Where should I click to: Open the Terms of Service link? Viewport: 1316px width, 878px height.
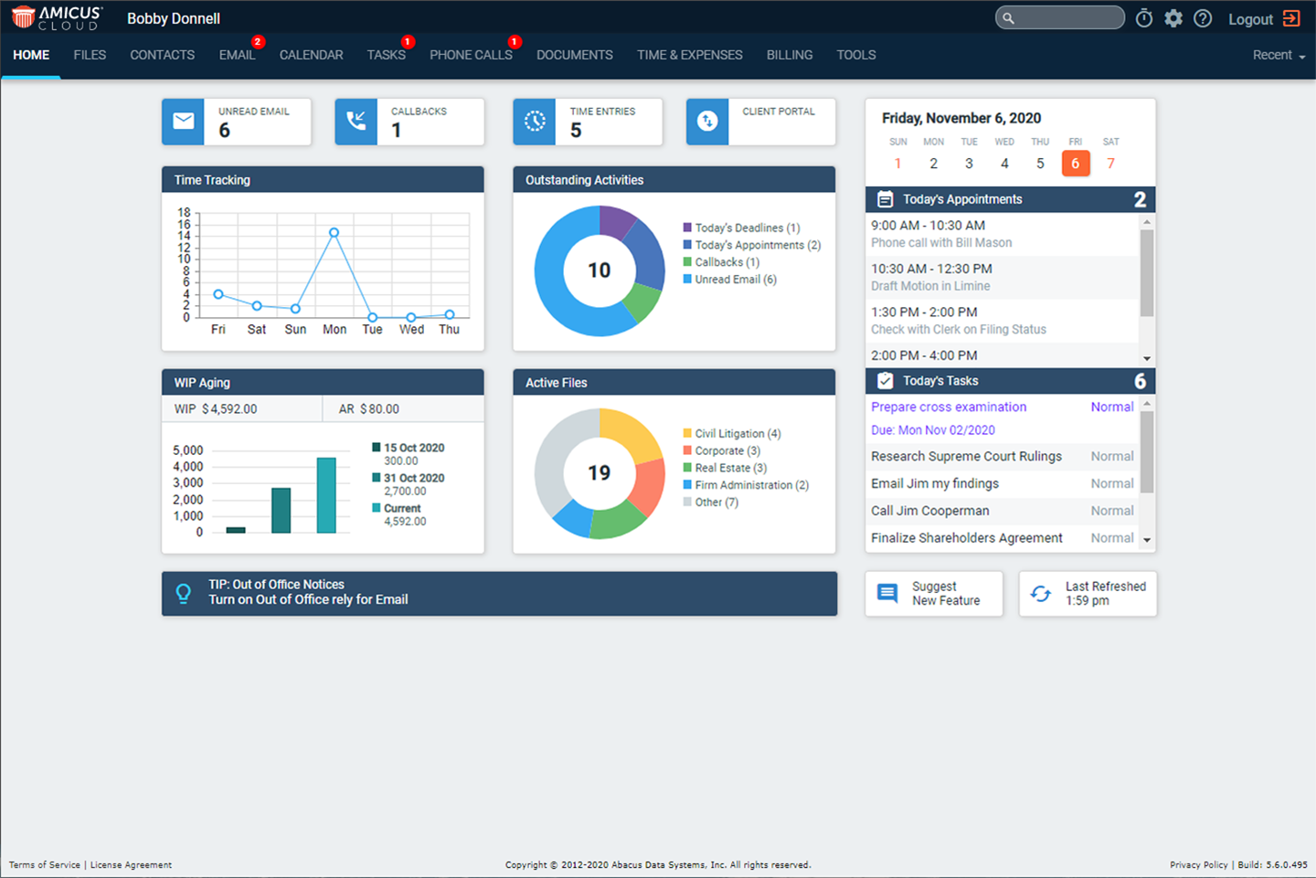[45, 865]
